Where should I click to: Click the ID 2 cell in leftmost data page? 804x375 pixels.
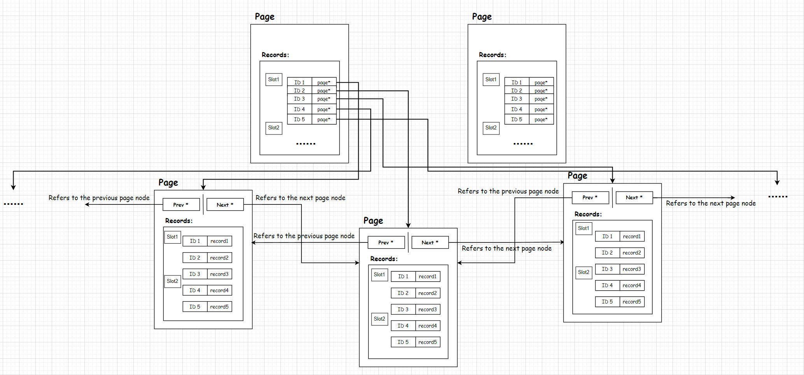pyautogui.click(x=195, y=258)
